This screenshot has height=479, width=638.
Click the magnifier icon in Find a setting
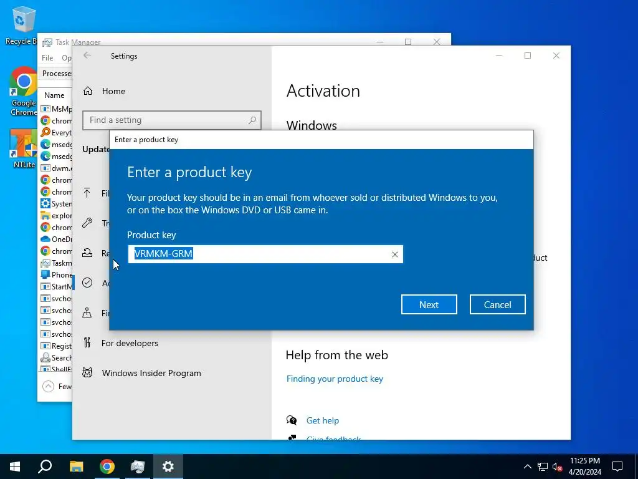tap(252, 120)
